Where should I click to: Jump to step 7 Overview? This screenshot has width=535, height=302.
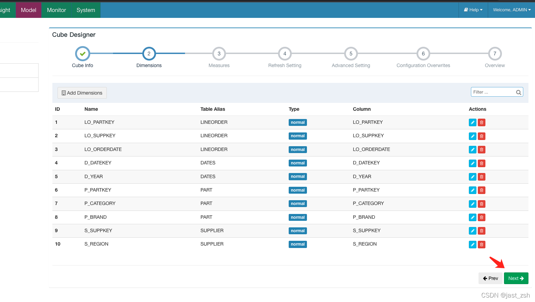[495, 54]
